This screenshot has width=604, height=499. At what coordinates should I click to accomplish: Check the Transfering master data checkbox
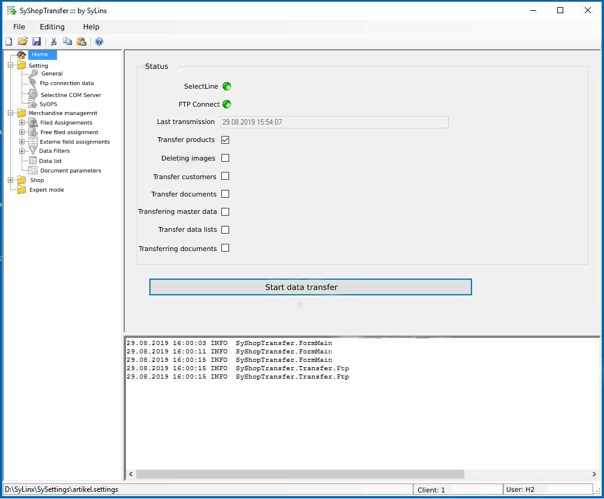226,211
